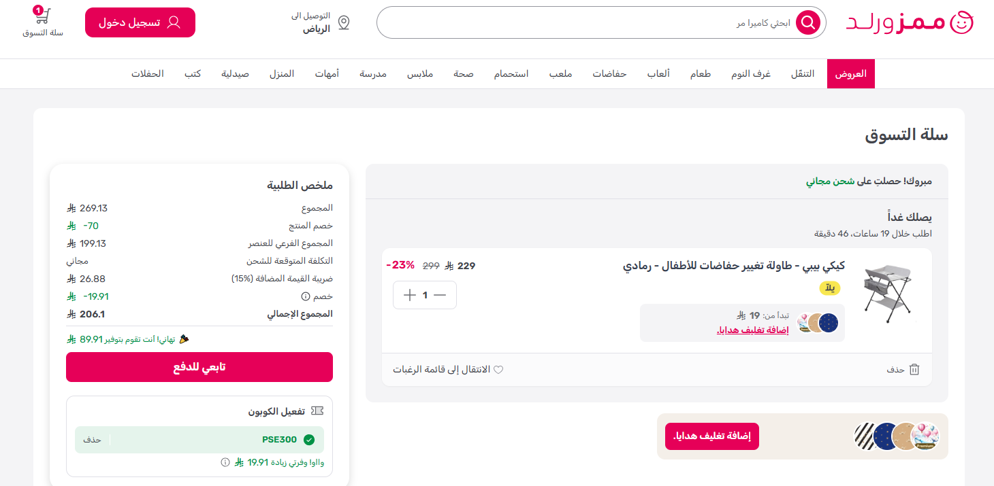Increase quantity with the plus stepper
994x486 pixels.
409,294
